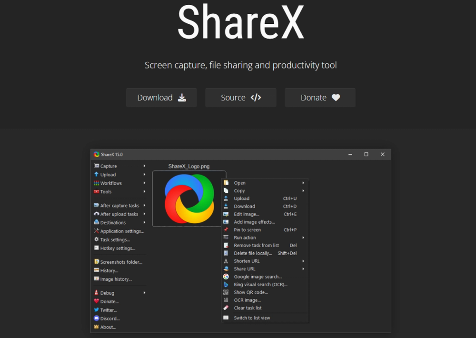Expand the After capture tasks arrow
This screenshot has height=338, width=476.
pos(145,205)
